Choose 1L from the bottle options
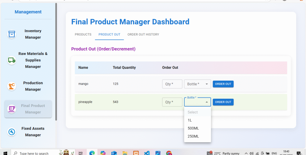Screen dimensions: 306x155 (190, 120)
